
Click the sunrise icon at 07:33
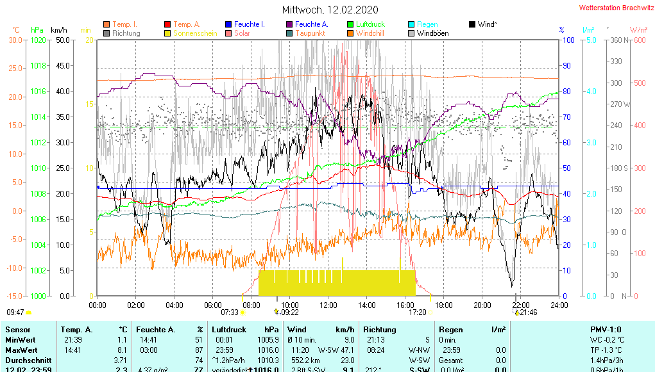point(242,312)
